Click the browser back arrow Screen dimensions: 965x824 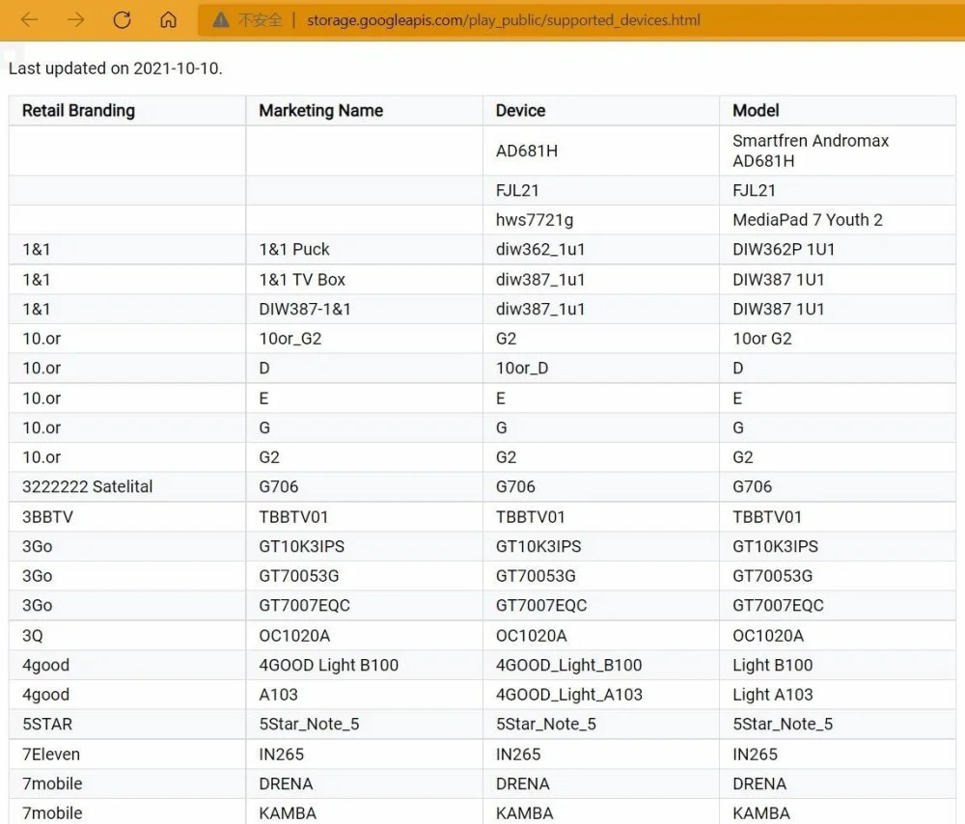30,20
